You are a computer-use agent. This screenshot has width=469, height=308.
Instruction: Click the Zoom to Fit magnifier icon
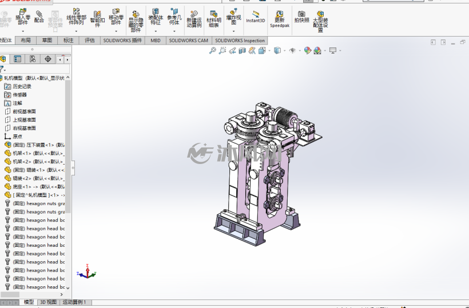(212, 50)
